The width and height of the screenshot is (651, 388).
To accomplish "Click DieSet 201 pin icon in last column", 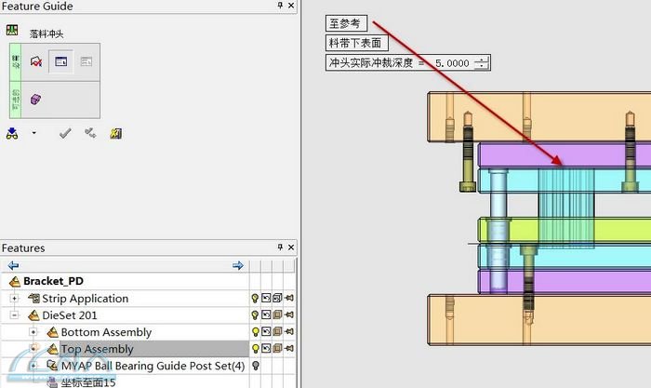I will tap(289, 314).
